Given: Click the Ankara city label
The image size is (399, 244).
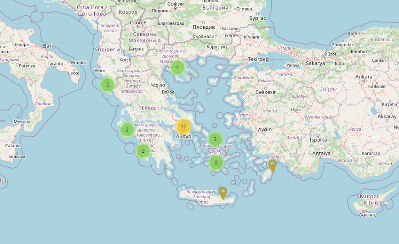Looking at the screenshot, I should 364,77.
